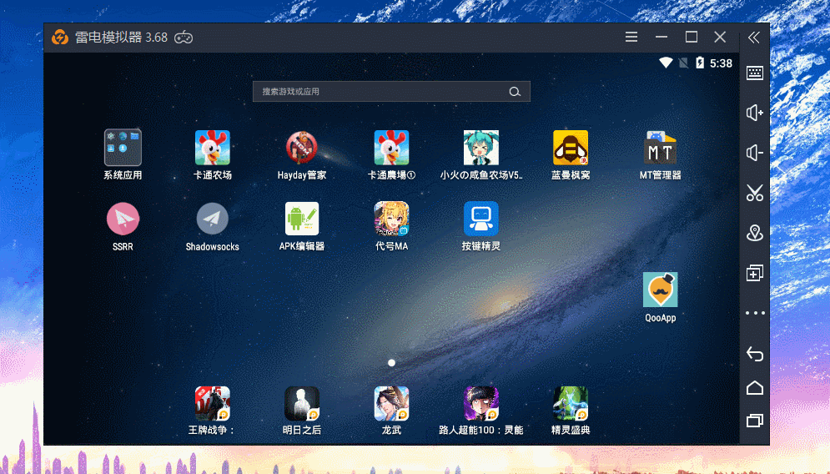Collapse the right sidebar
The image size is (830, 474).
click(x=754, y=37)
